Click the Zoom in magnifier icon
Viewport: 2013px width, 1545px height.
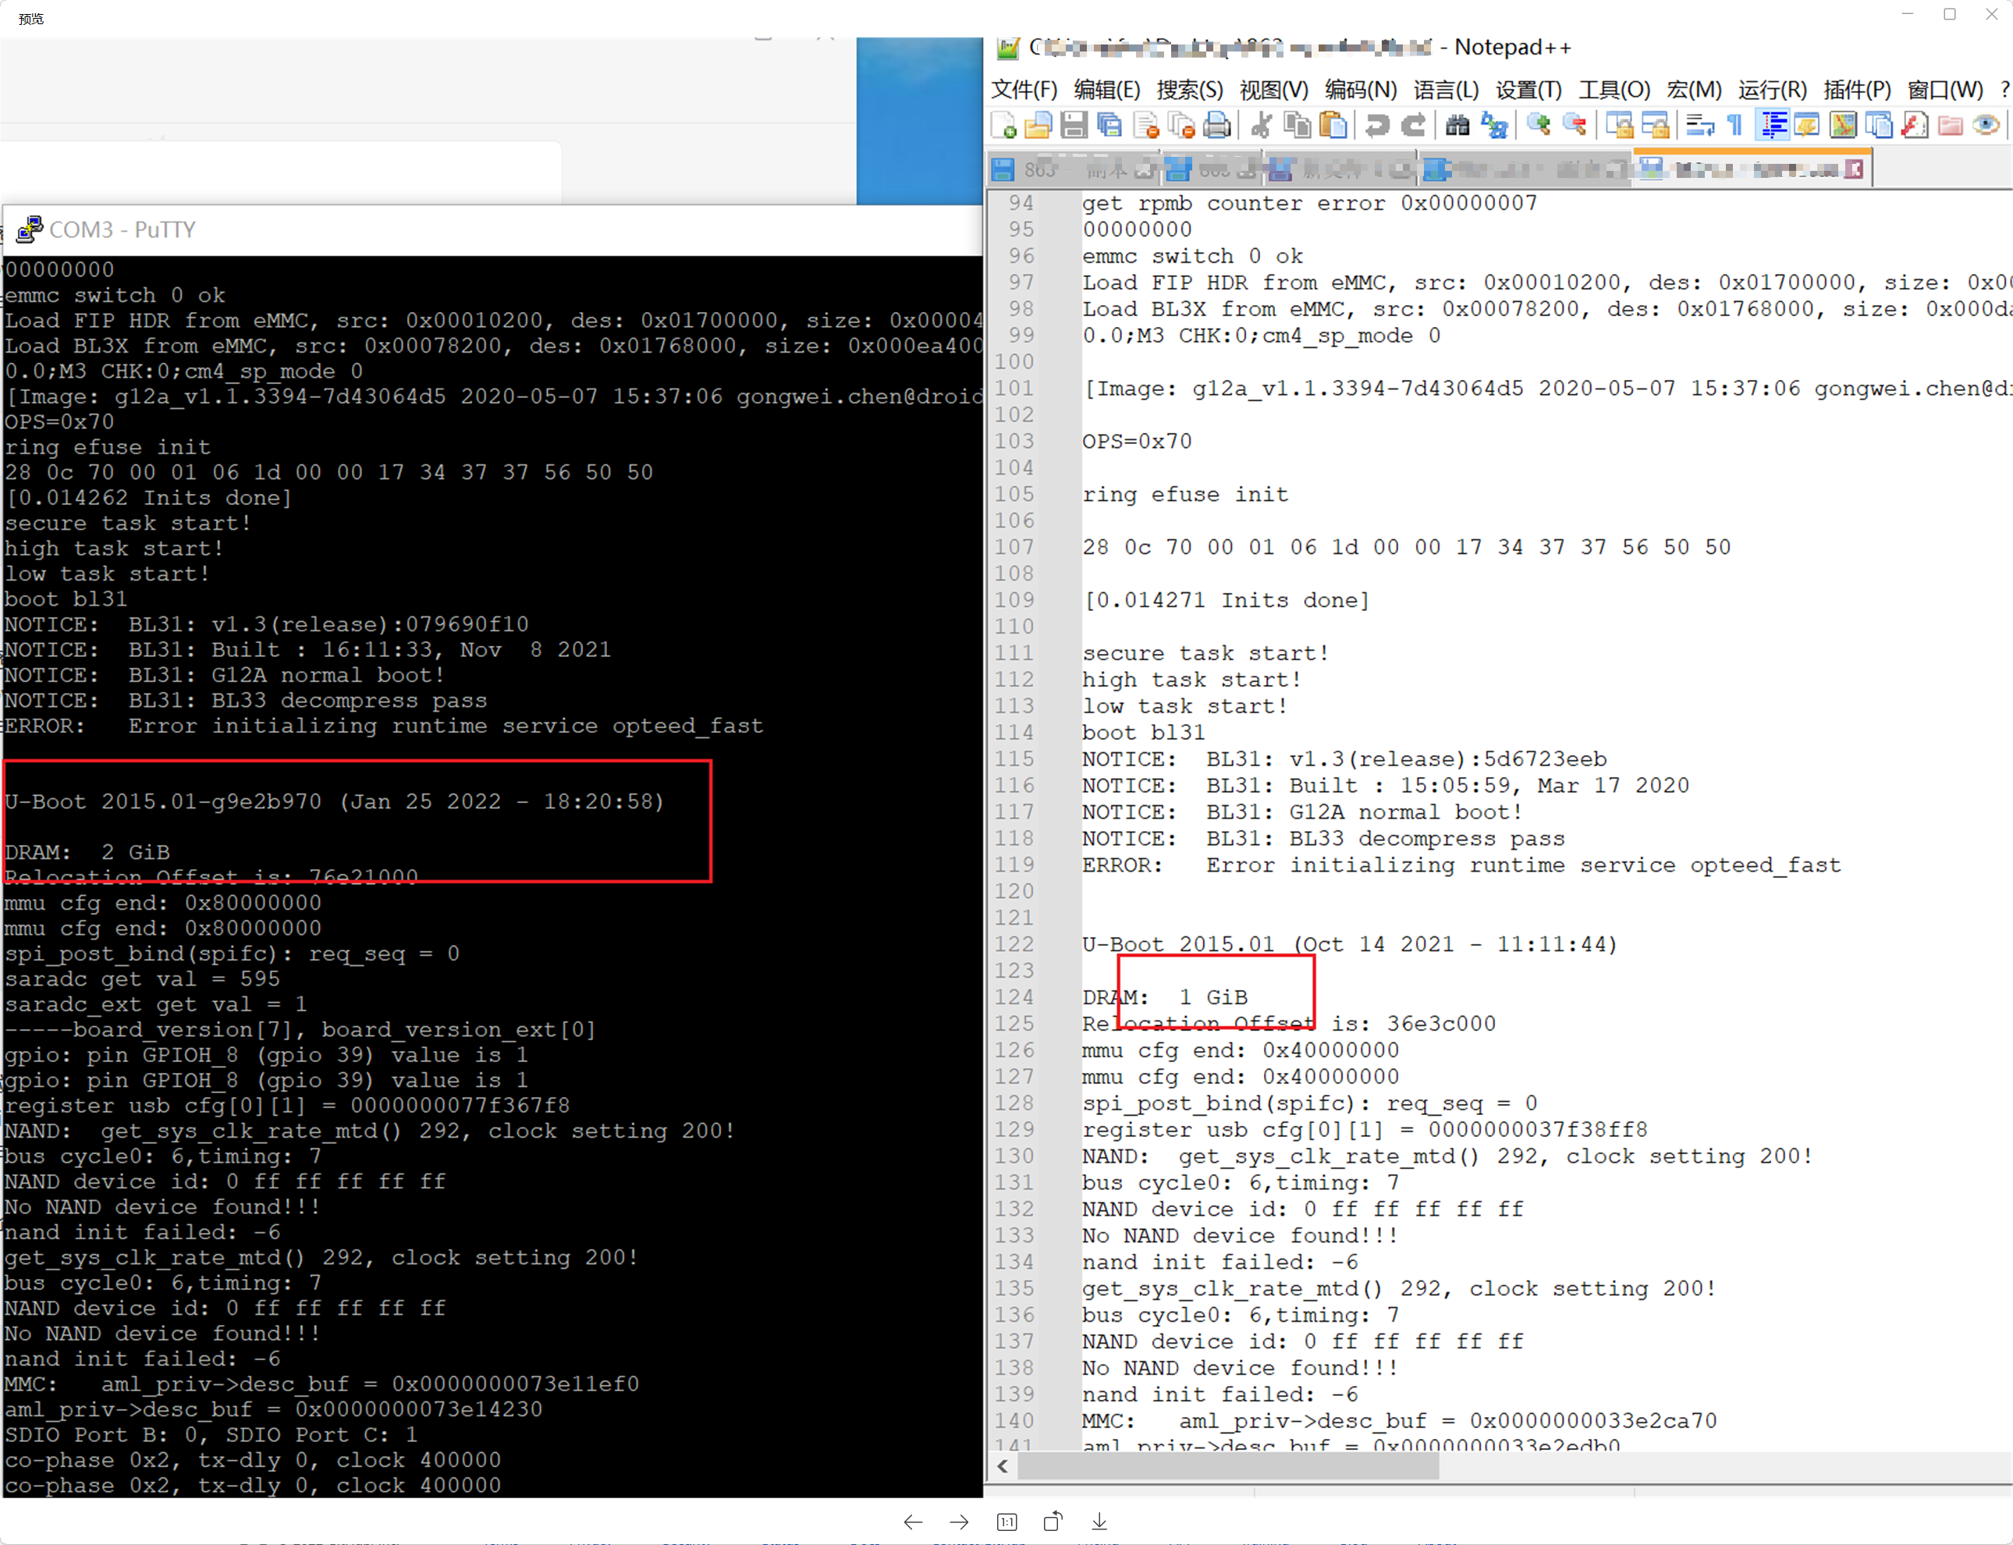1538,125
